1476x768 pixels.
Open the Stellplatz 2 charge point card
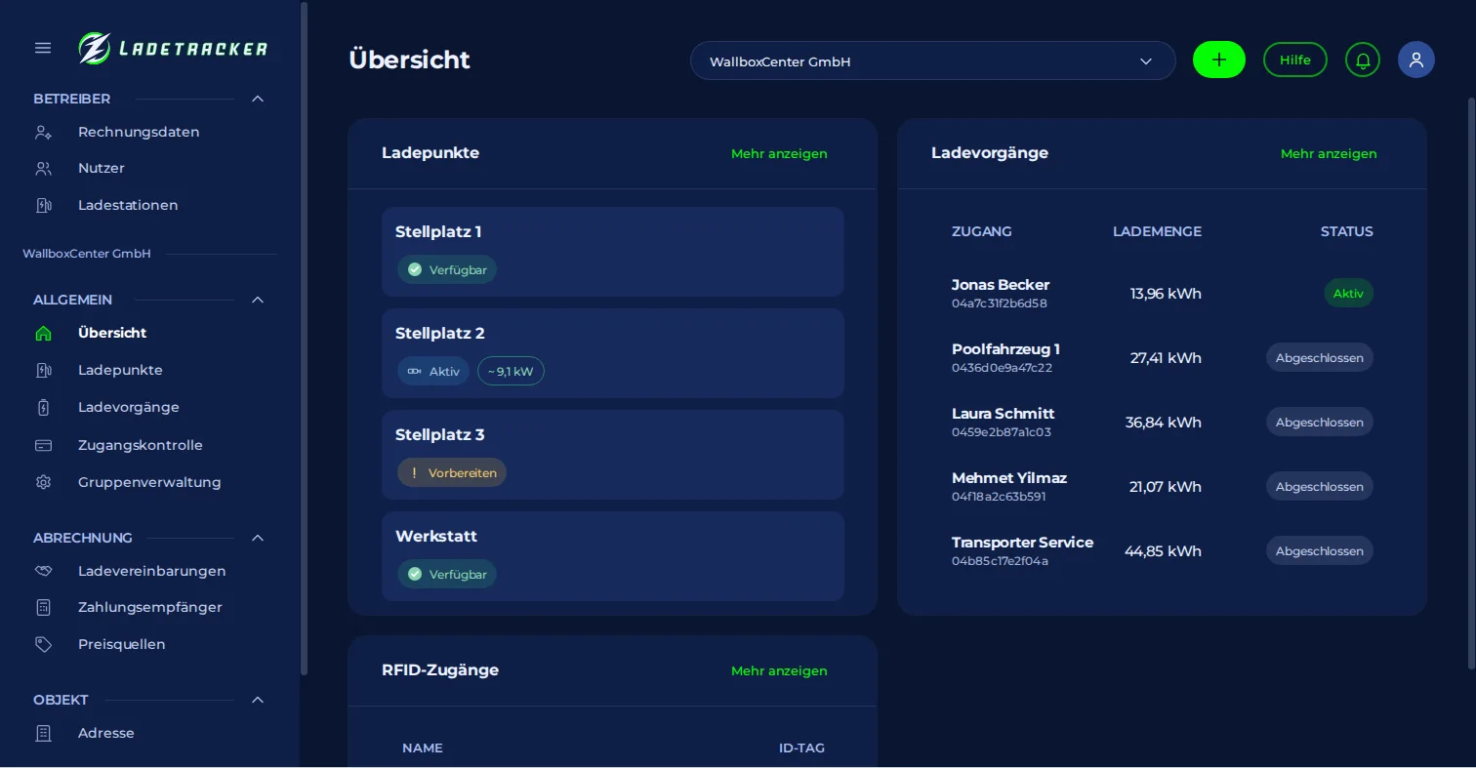613,353
